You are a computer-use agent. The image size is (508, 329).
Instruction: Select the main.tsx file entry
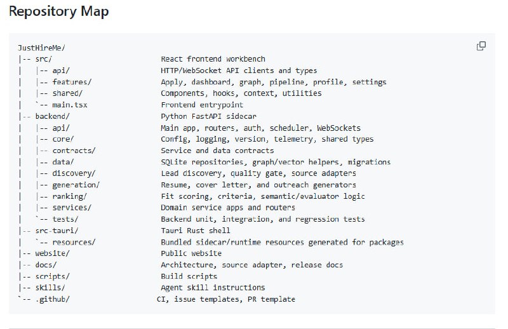coord(70,105)
